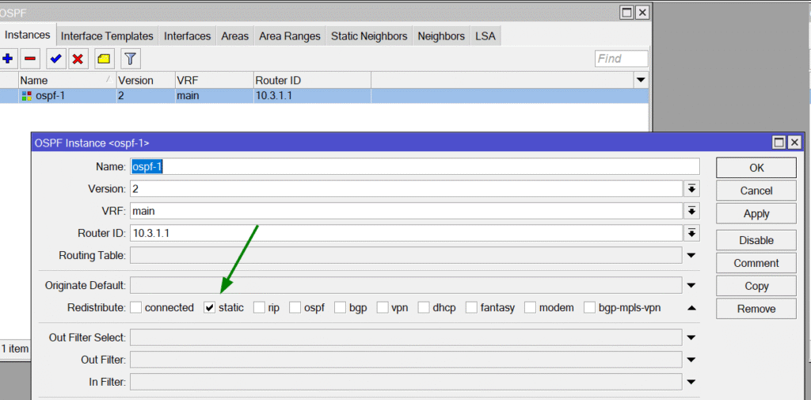Open the Version dropdown arrow
811x400 pixels.
pos(691,189)
